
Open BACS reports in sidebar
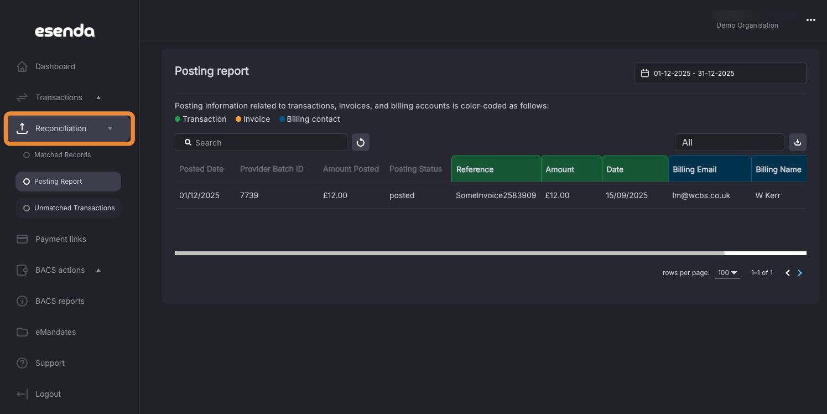click(60, 301)
